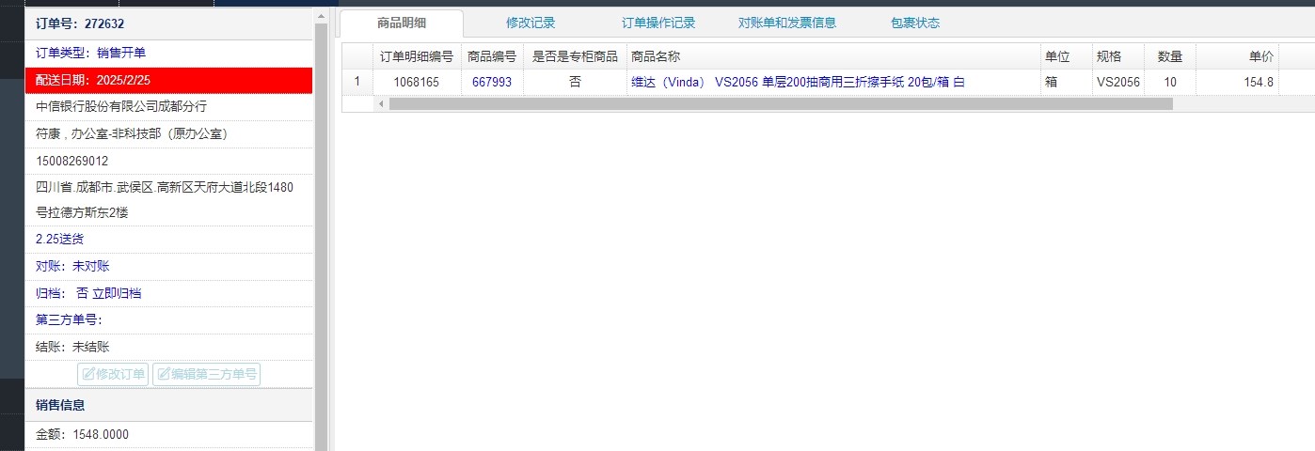Select the 订单号: 272632 header

(168, 24)
